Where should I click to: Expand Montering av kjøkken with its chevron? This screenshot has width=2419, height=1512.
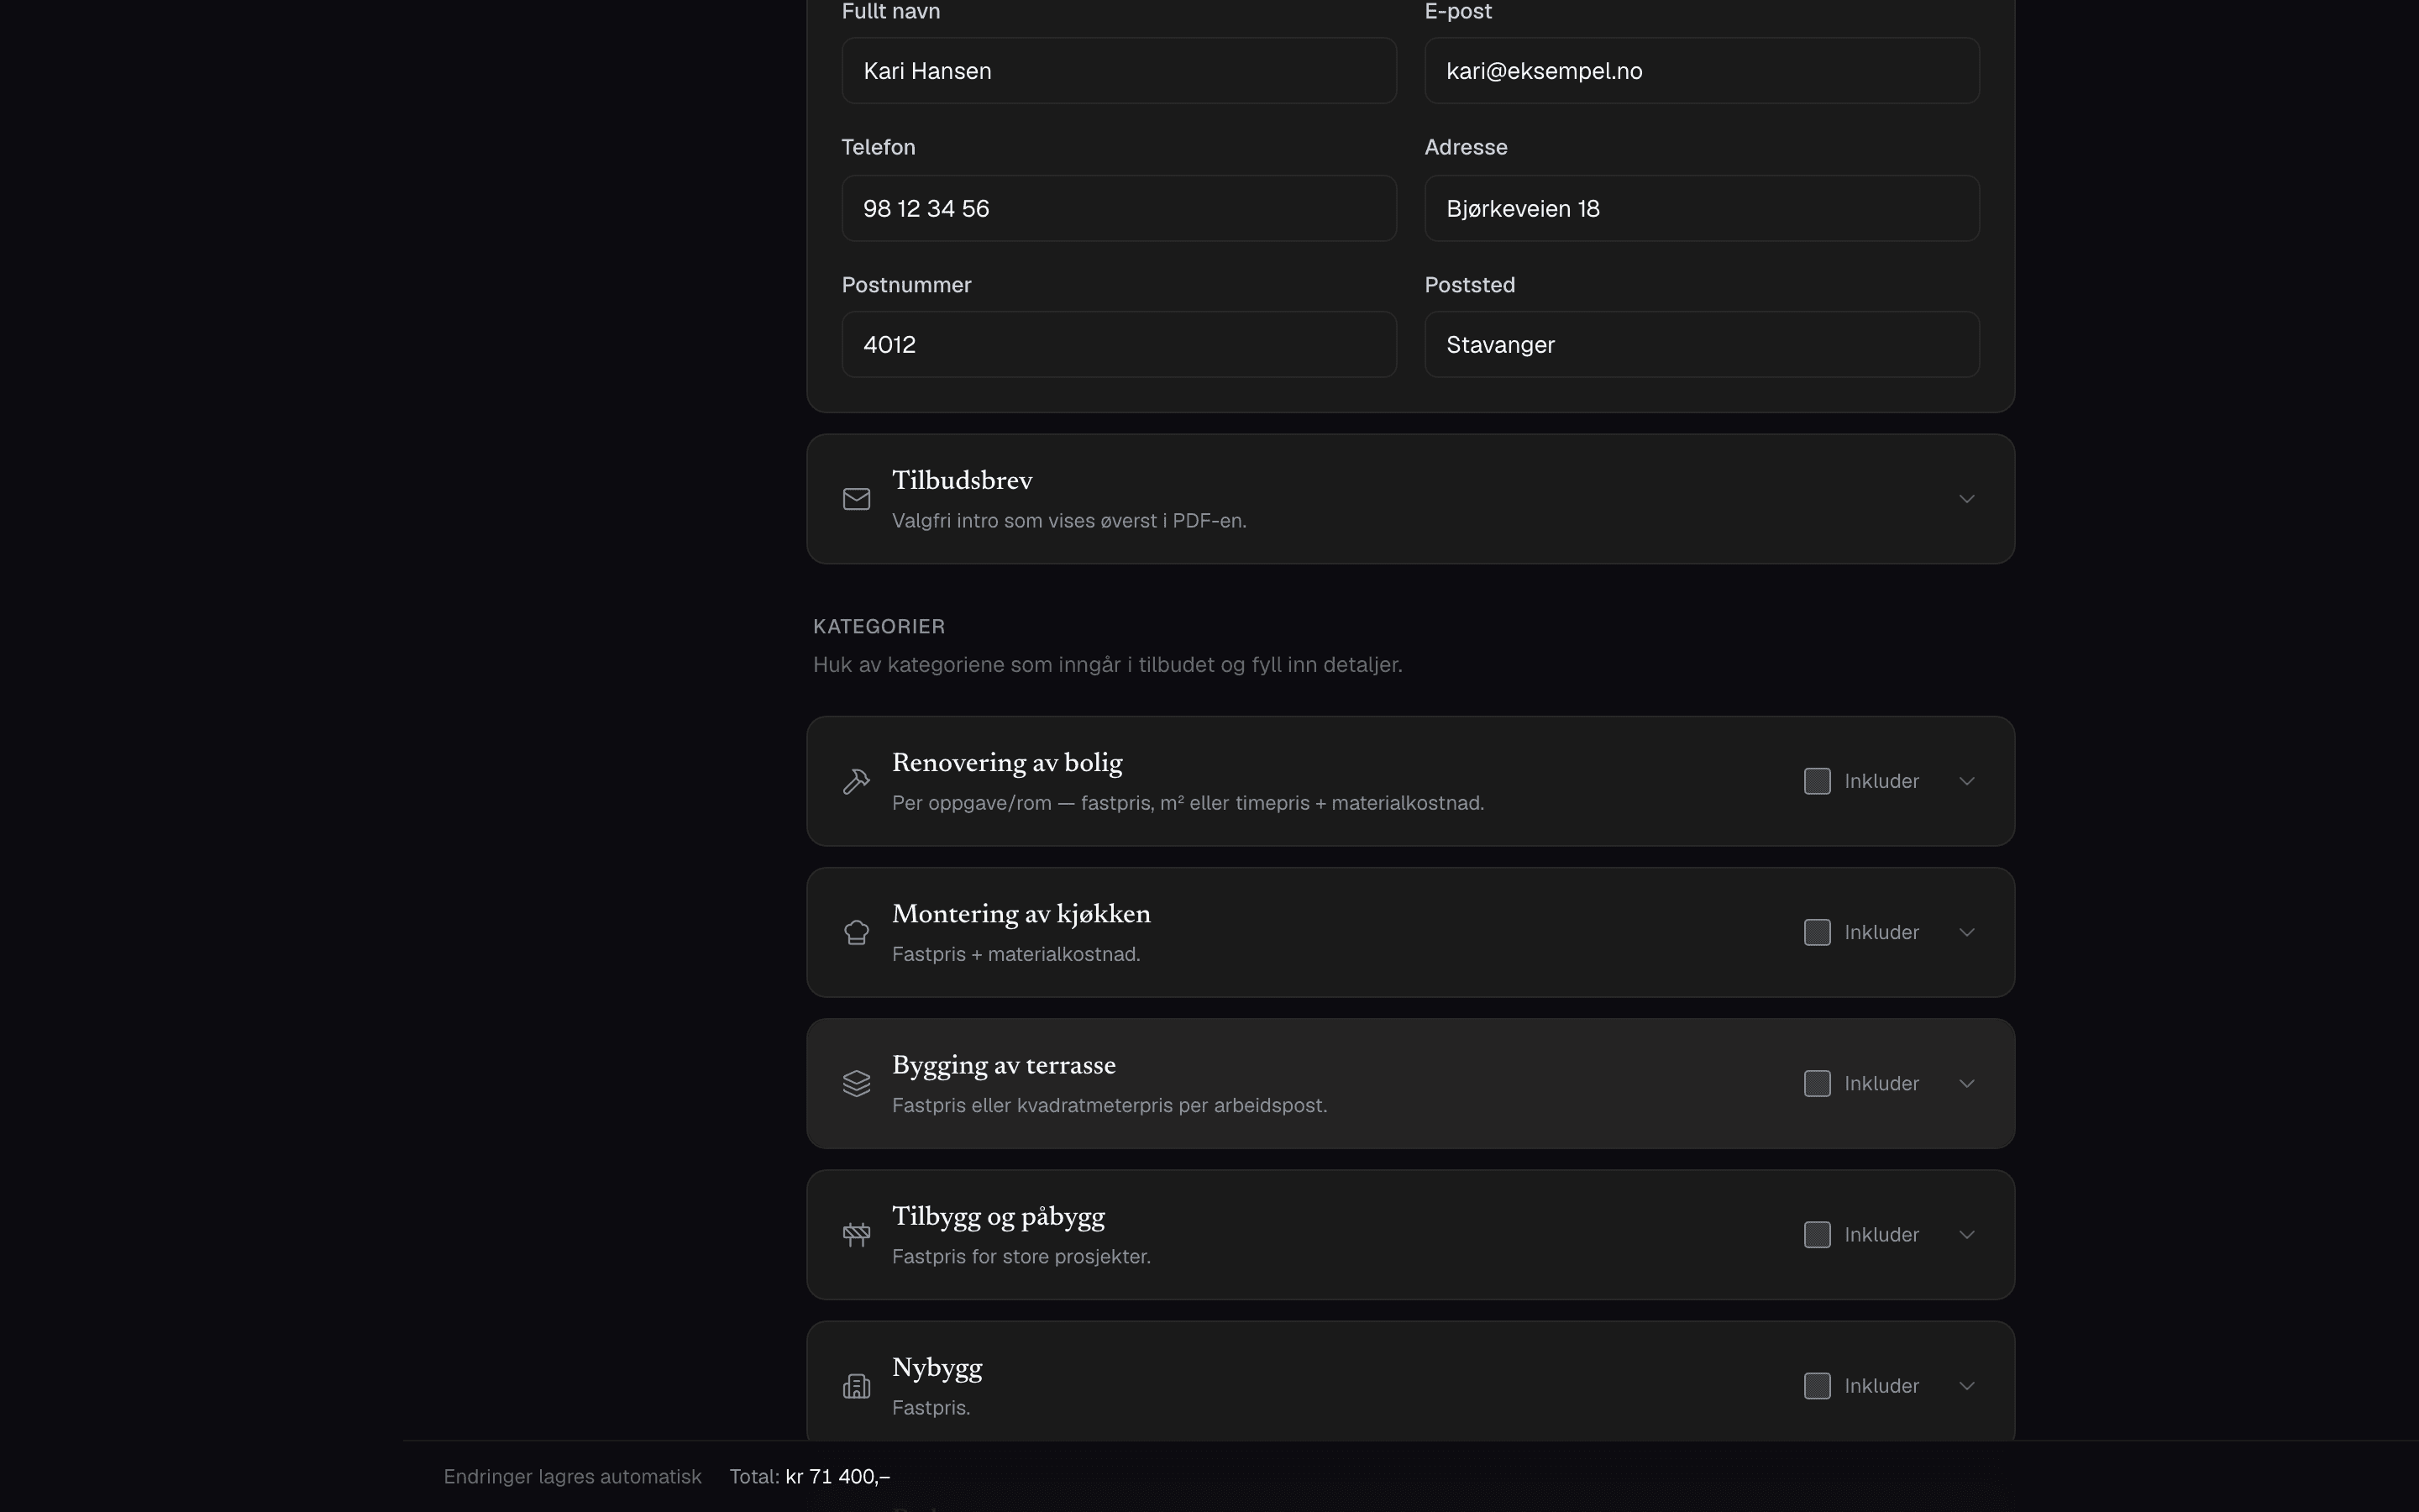tap(1966, 932)
